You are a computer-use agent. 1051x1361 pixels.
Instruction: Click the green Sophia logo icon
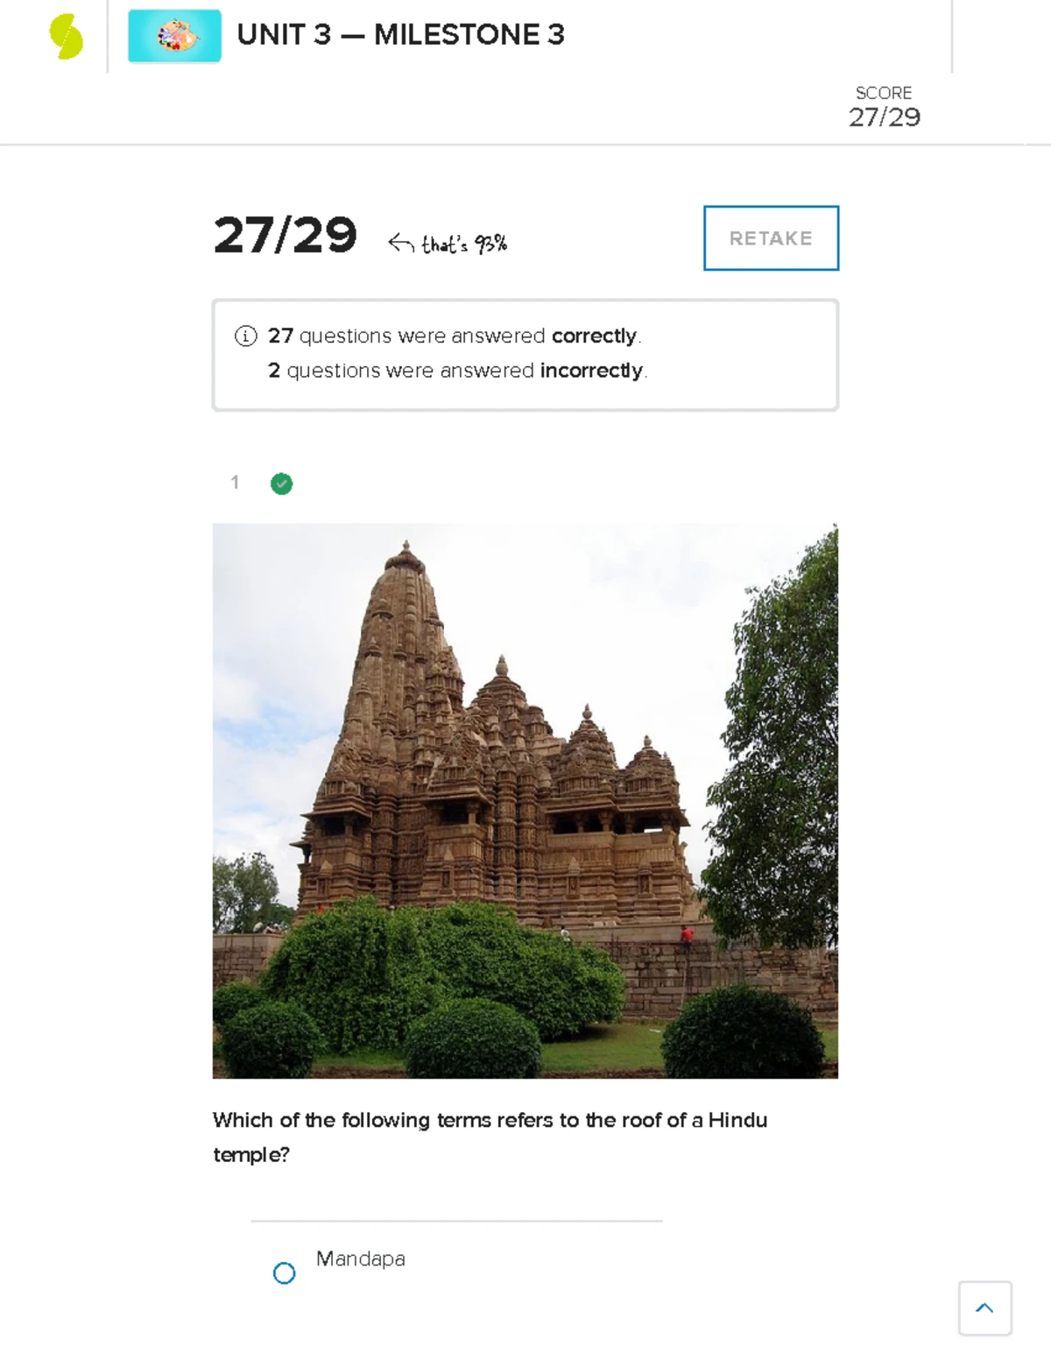point(66,38)
